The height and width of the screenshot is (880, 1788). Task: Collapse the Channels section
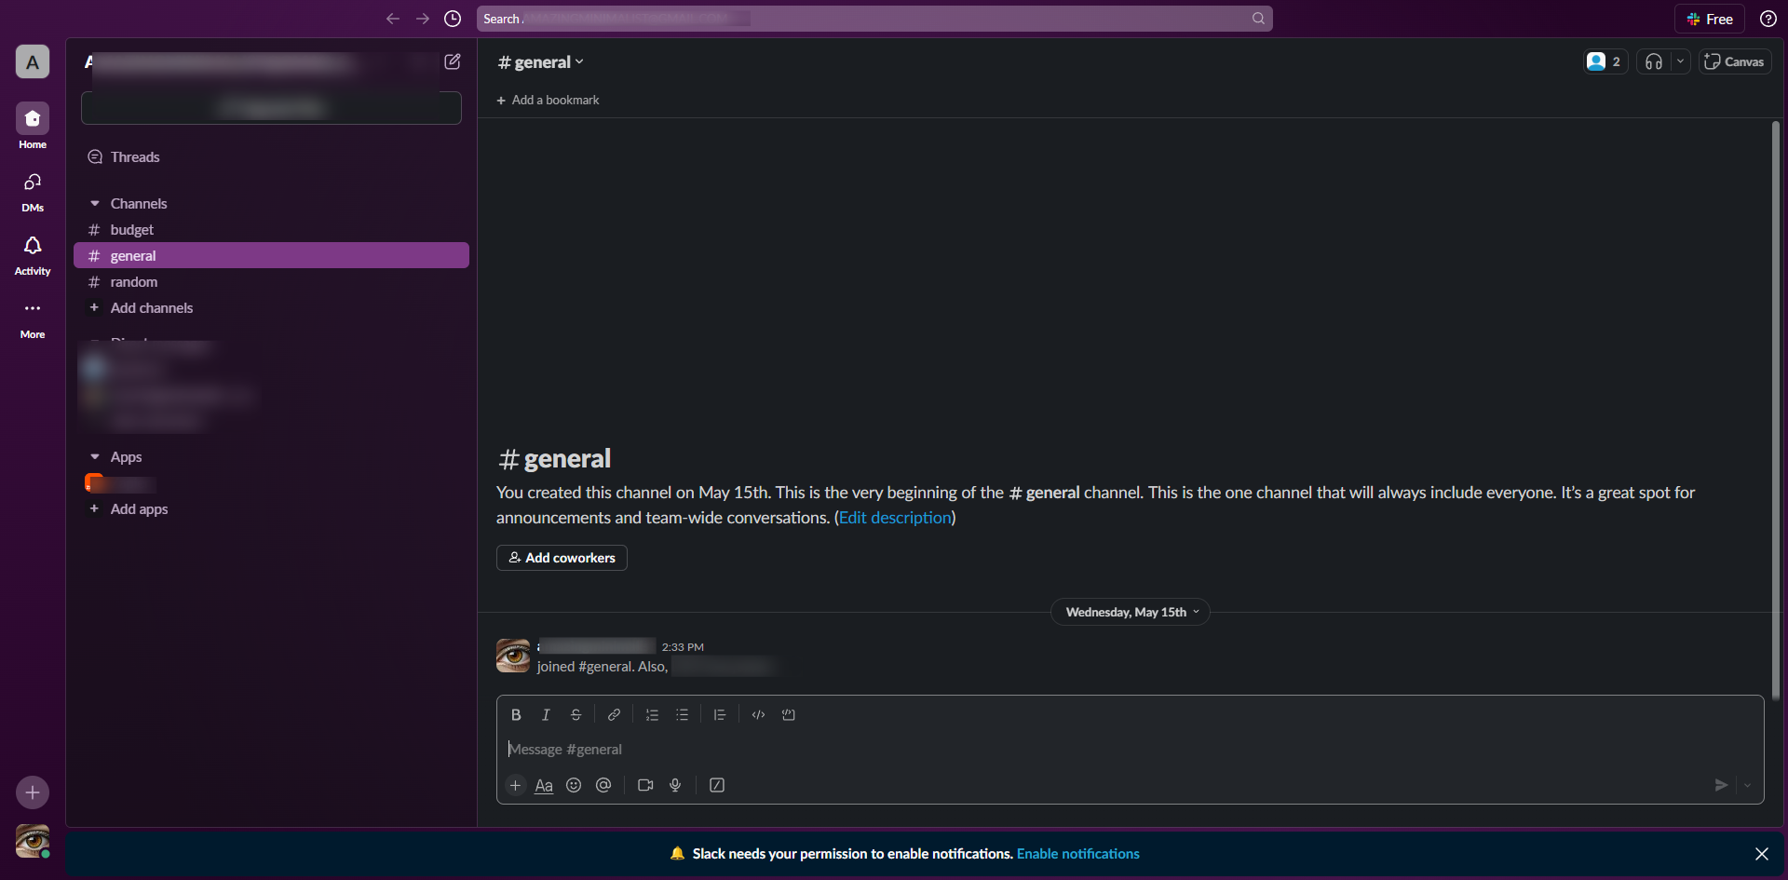point(95,203)
